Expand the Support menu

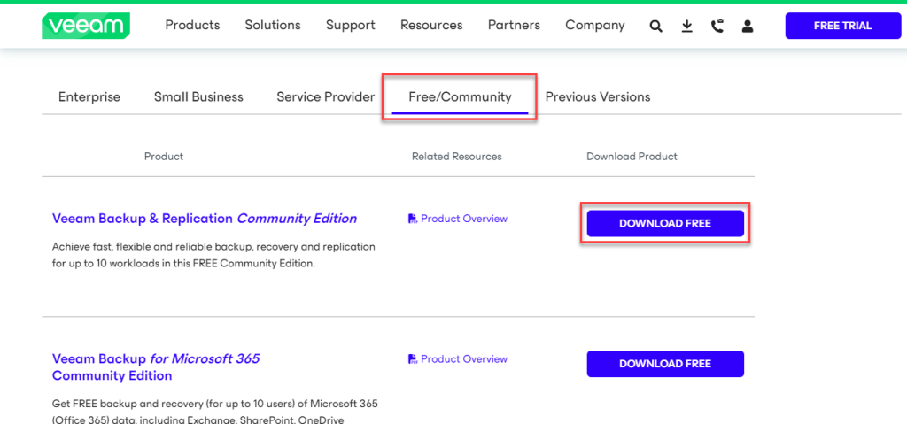[350, 26]
